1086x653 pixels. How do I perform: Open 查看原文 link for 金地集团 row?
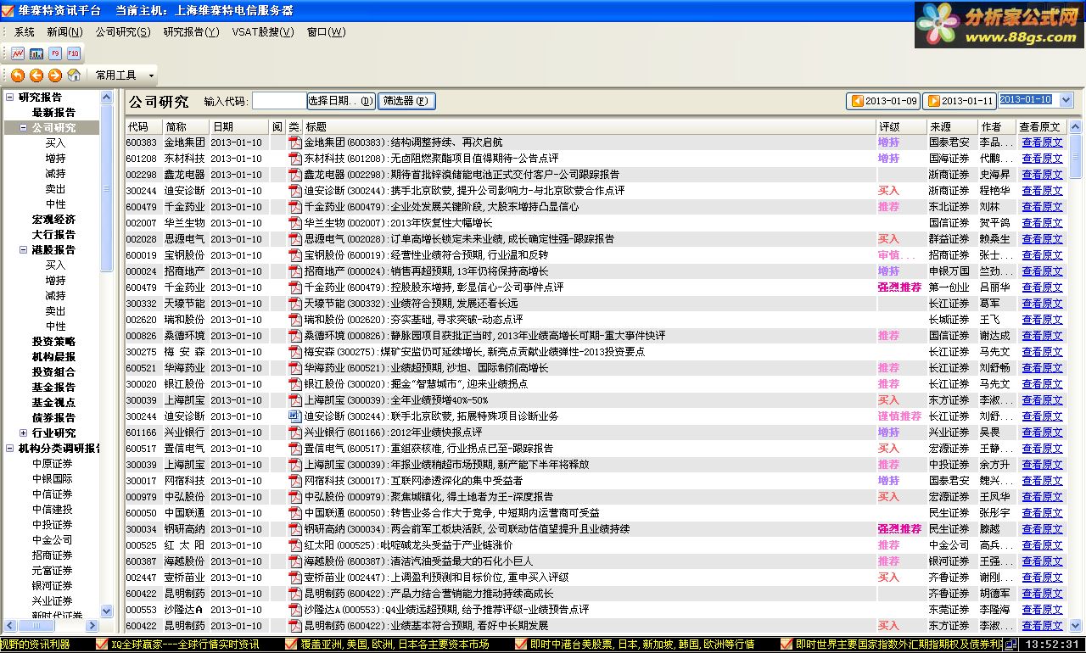pos(1042,142)
